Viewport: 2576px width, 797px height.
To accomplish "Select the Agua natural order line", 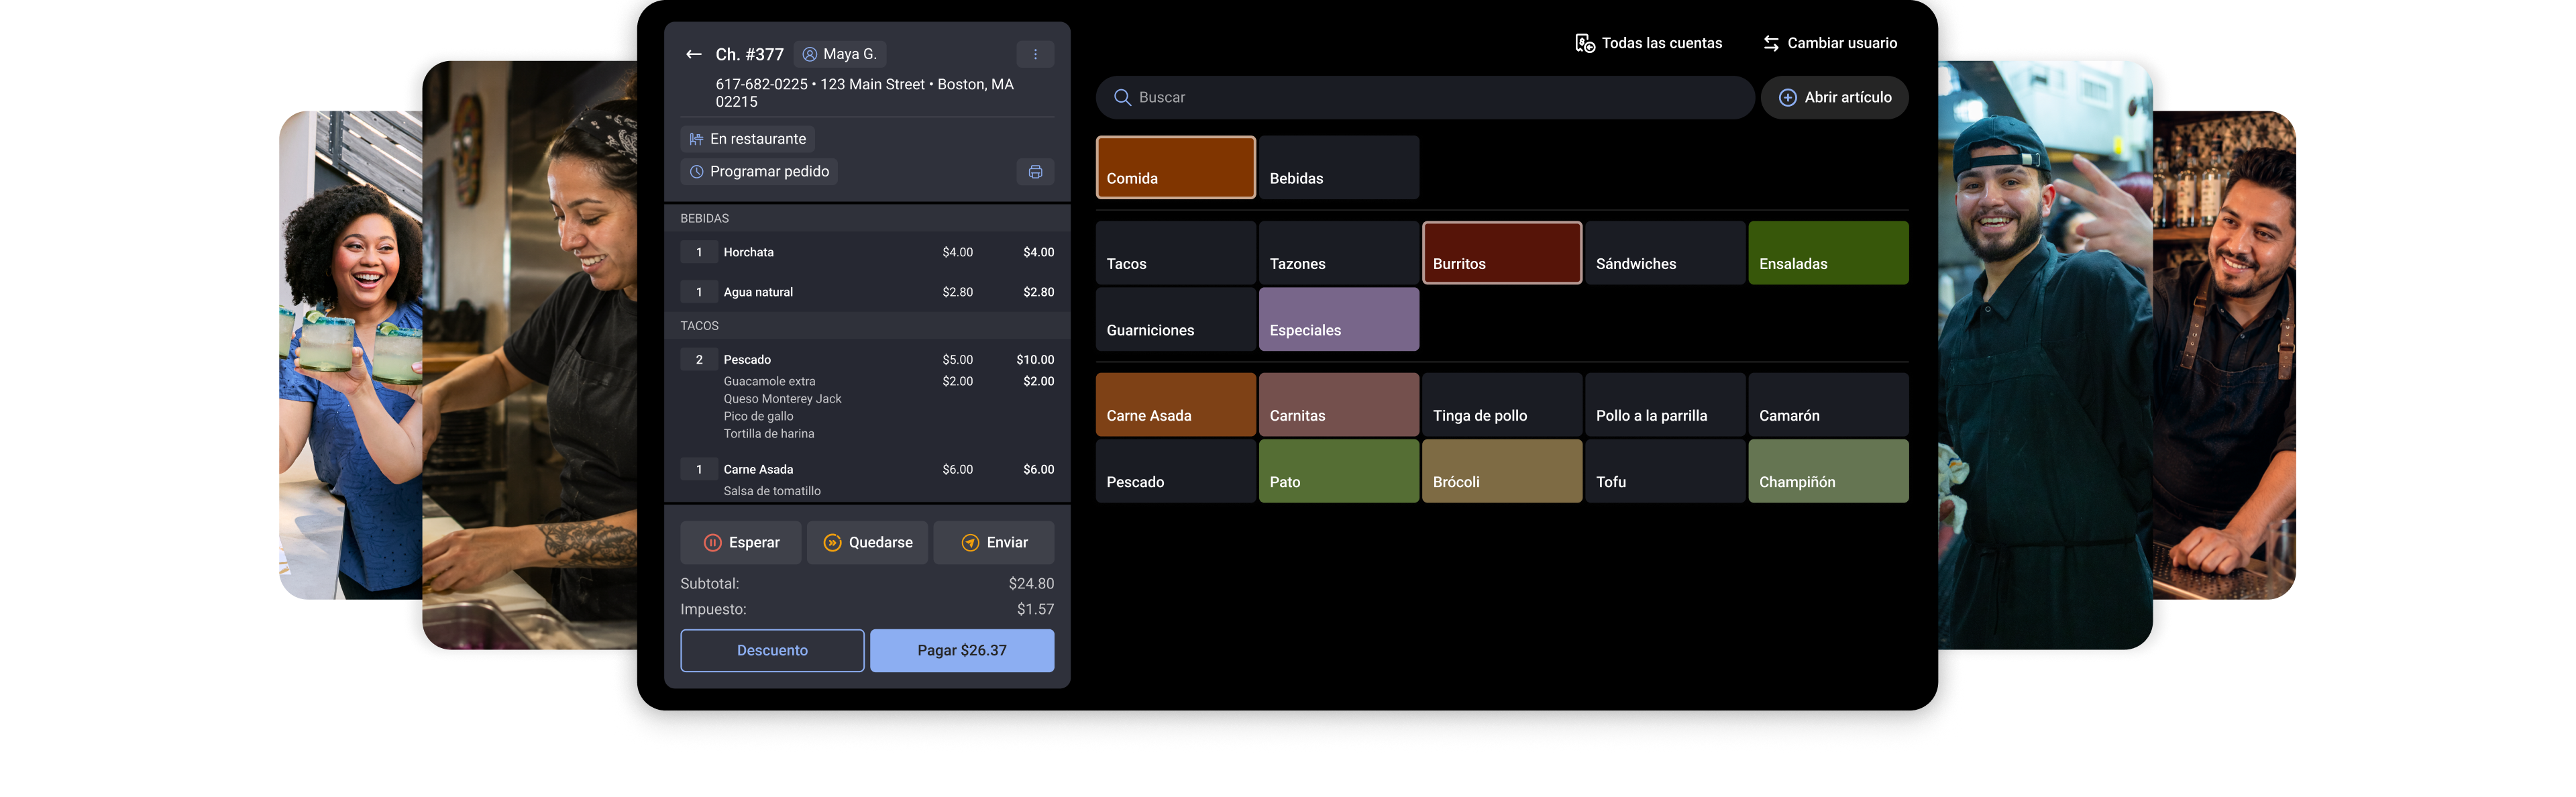I will pos(867,293).
